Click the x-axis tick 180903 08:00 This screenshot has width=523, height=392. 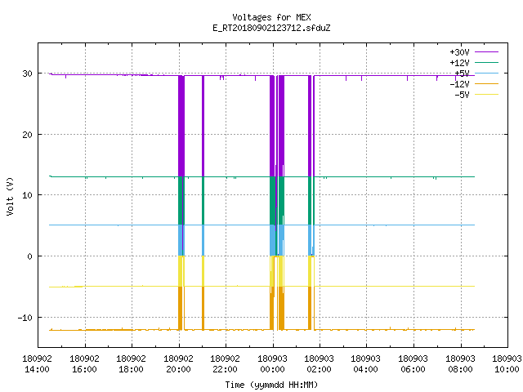click(461, 363)
